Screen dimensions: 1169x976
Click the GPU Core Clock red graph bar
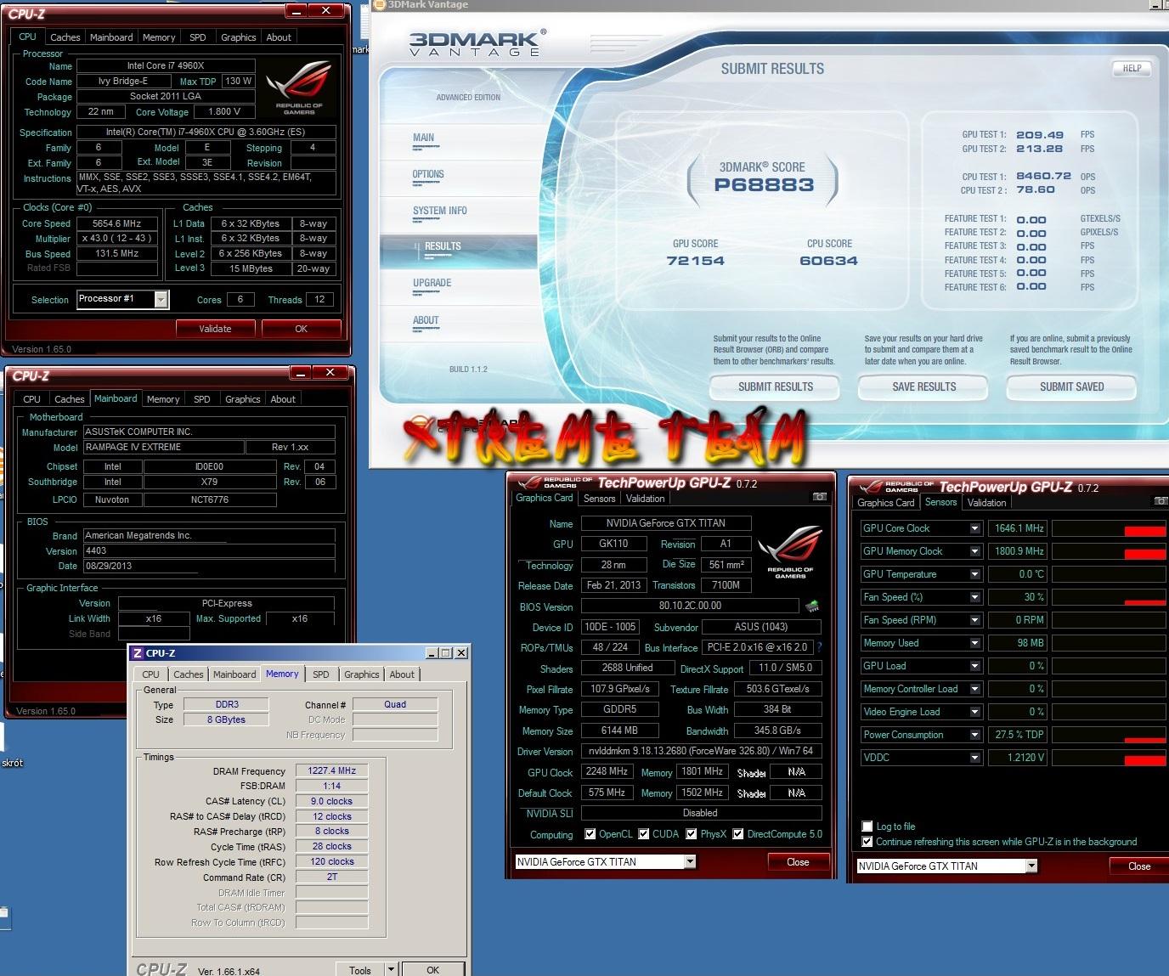coord(1144,531)
